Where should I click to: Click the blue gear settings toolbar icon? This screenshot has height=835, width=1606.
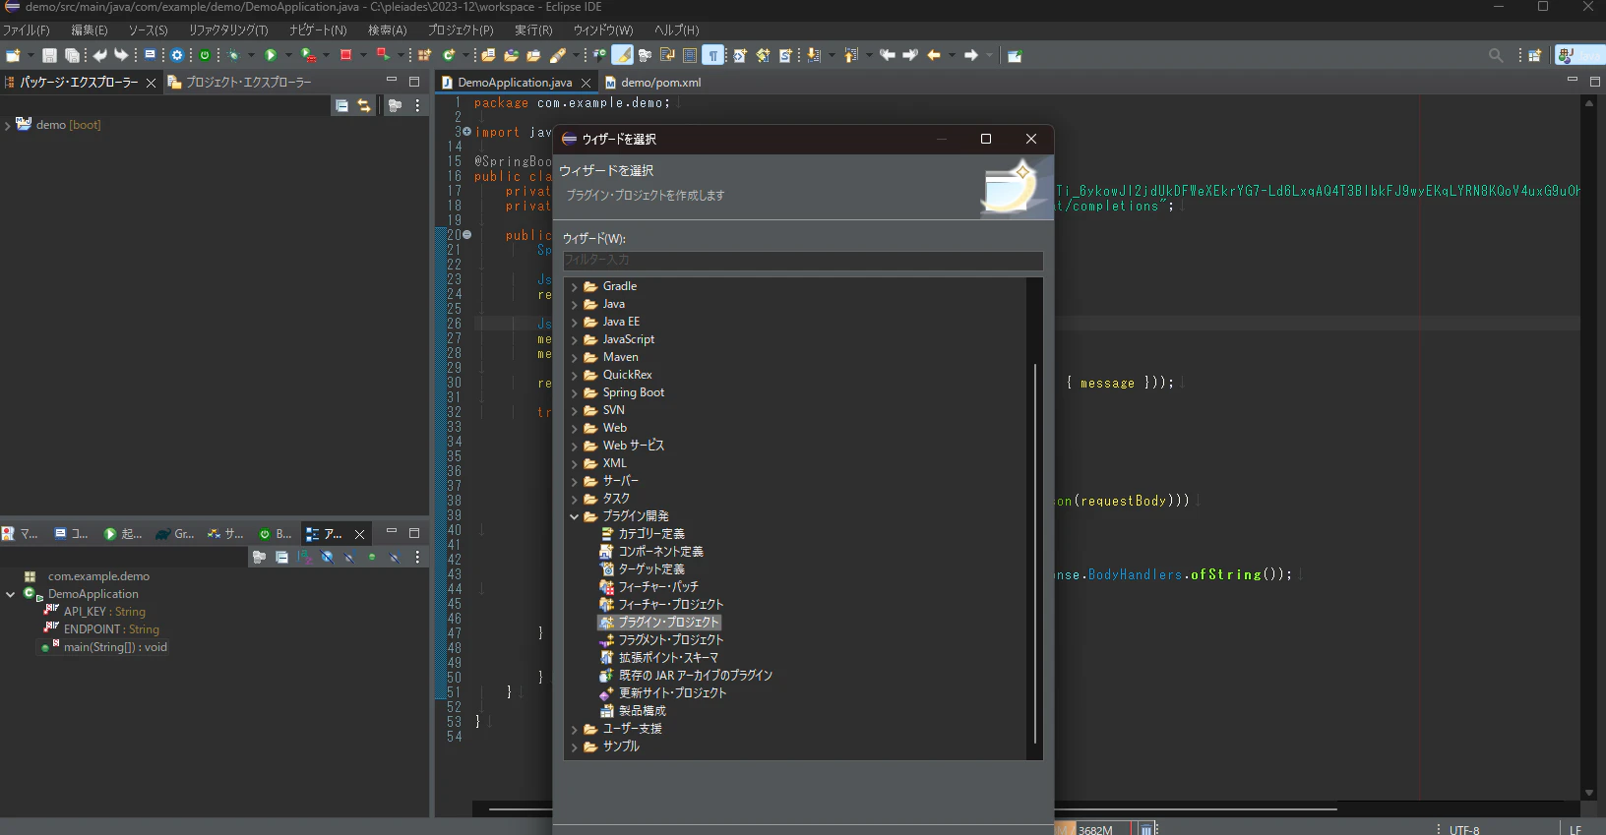pos(177,55)
